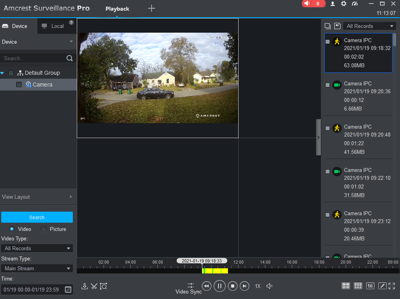Enter full screen mode
This screenshot has width=400, height=299.
pos(392,286)
